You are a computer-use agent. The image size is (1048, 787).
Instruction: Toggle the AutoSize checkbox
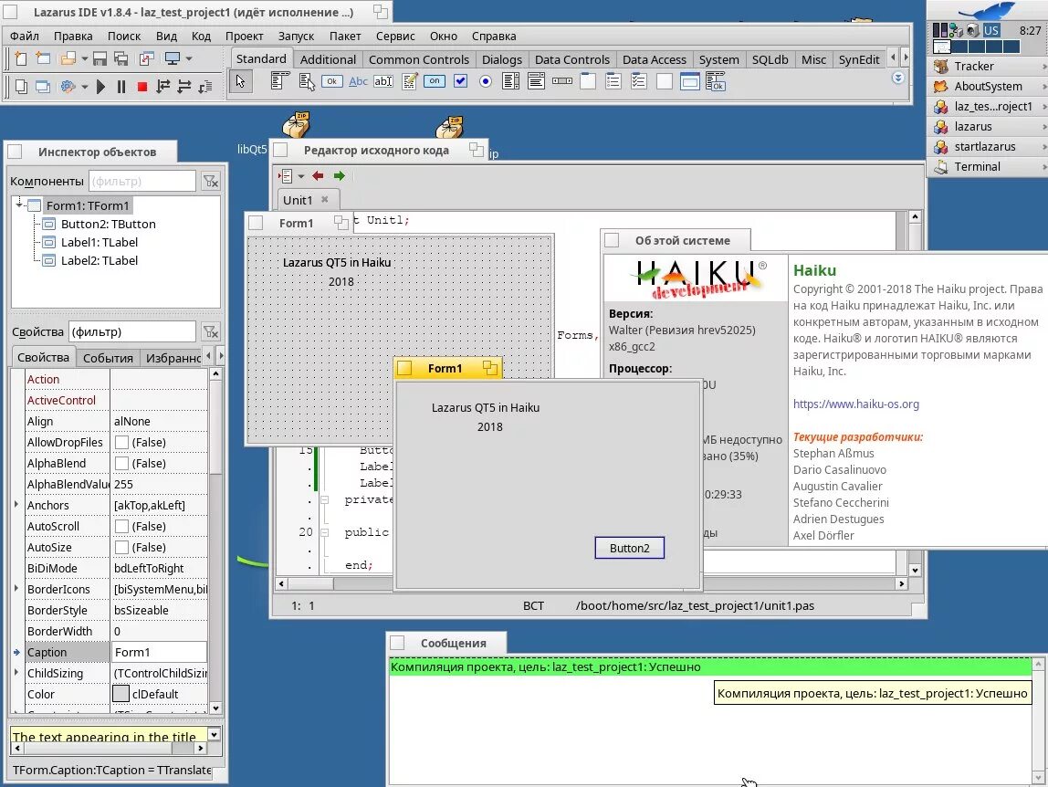point(121,547)
